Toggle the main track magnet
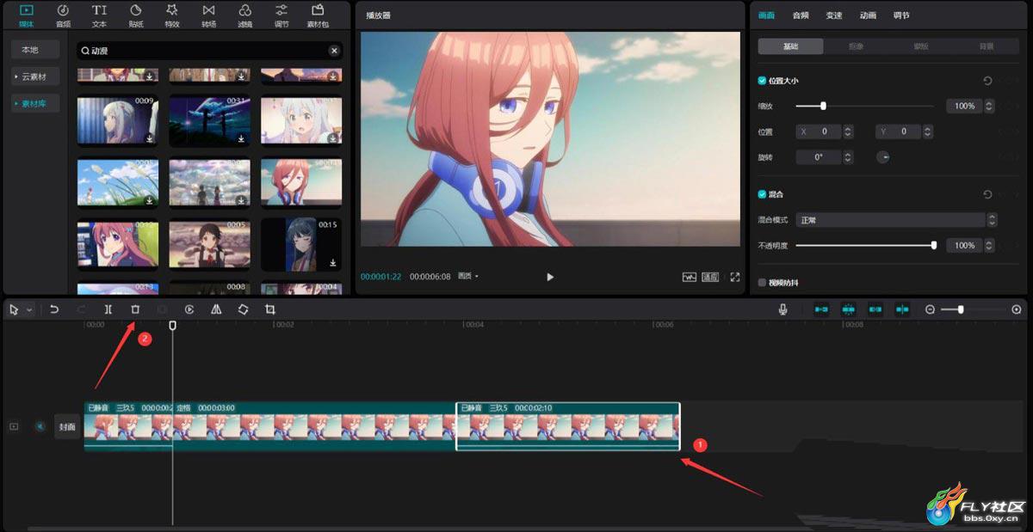The image size is (1033, 532). 821,309
